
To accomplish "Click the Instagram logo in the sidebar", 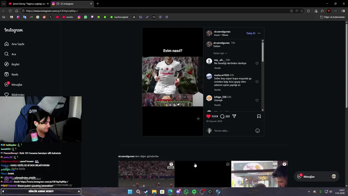I will [14, 30].
